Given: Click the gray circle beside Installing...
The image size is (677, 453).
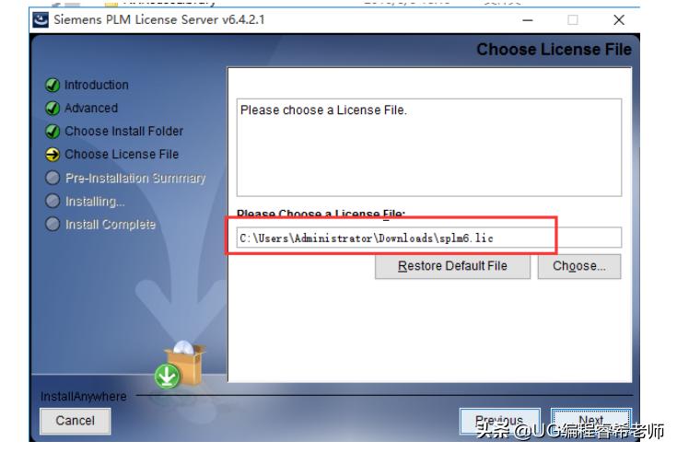Looking at the screenshot, I should pos(53,201).
